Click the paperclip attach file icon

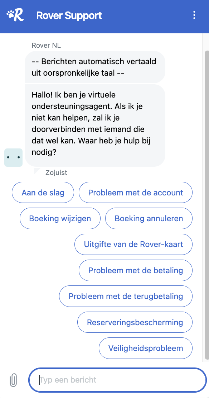(x=13, y=380)
